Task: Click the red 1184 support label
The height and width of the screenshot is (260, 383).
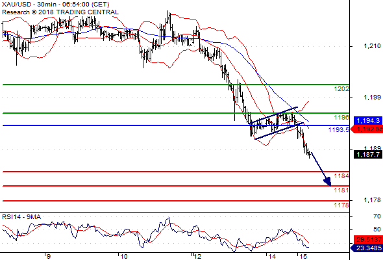Action: point(341,176)
